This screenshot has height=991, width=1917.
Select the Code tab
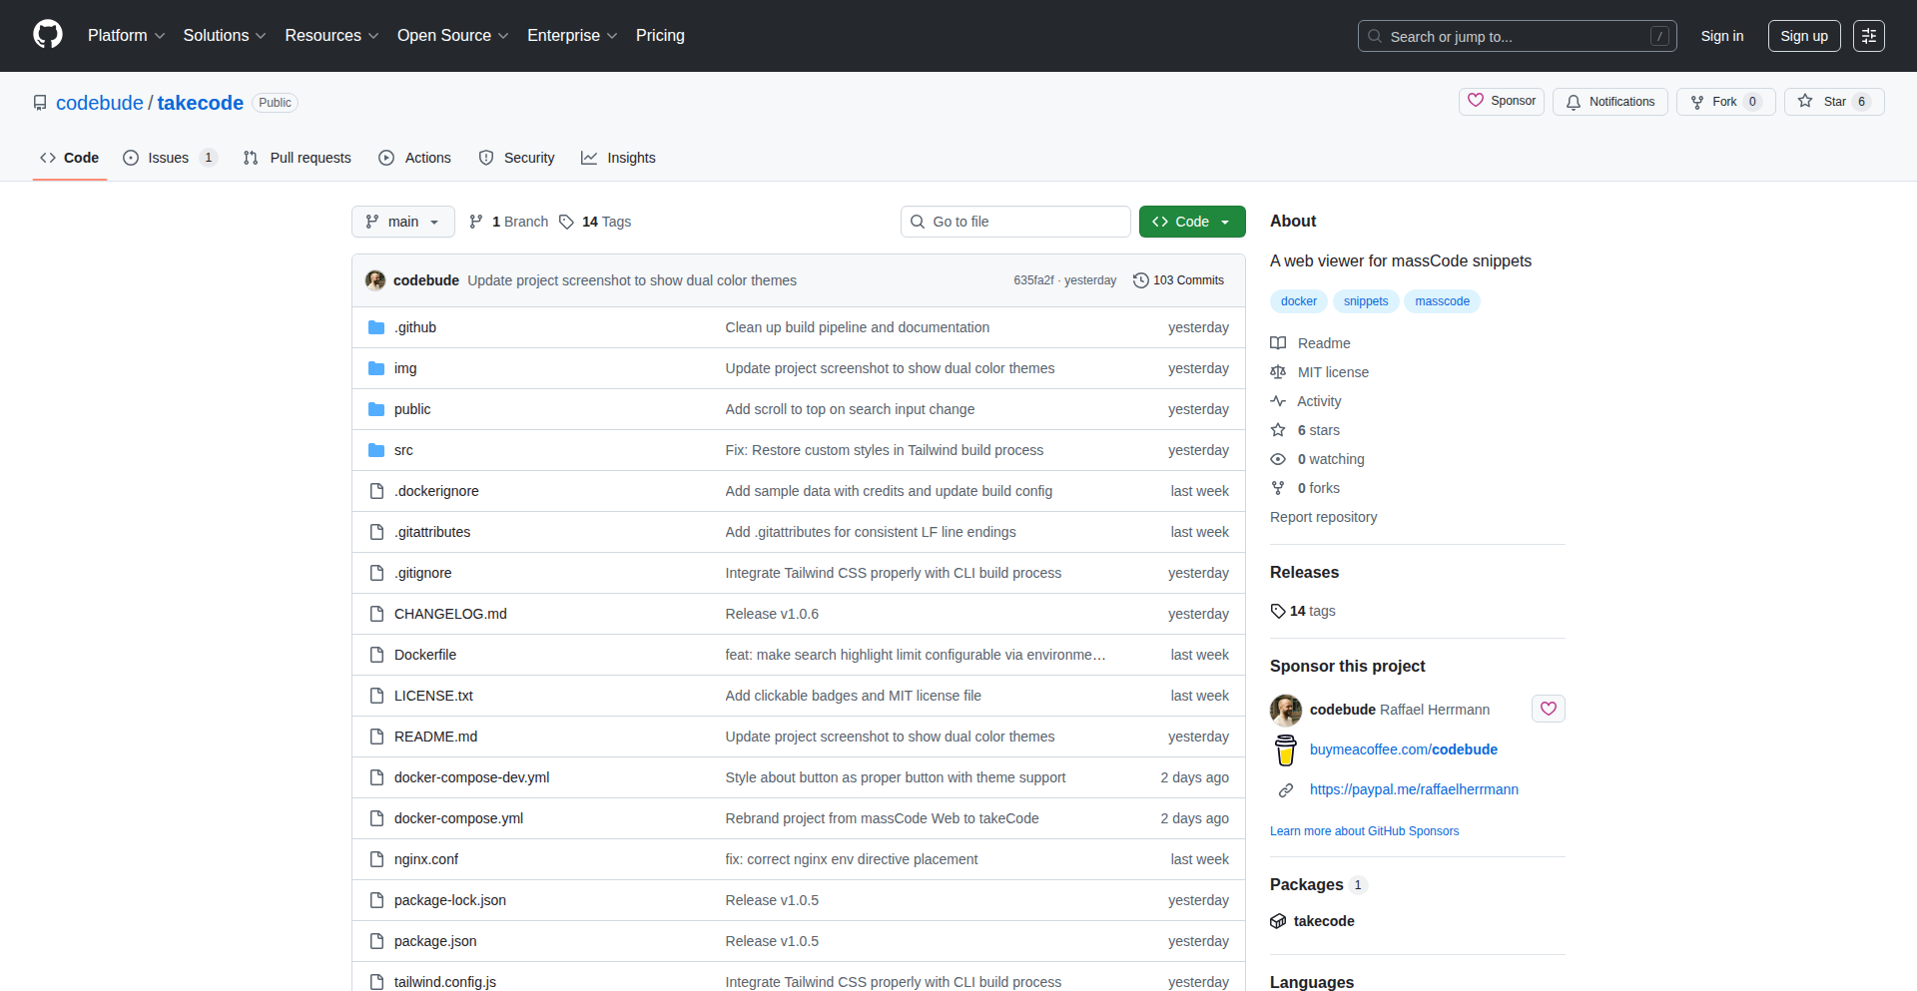tap(70, 158)
